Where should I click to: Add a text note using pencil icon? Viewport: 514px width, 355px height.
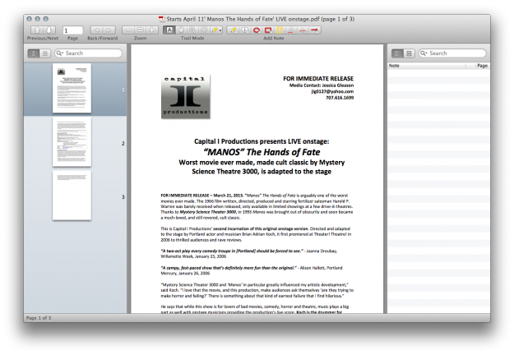coord(234,30)
